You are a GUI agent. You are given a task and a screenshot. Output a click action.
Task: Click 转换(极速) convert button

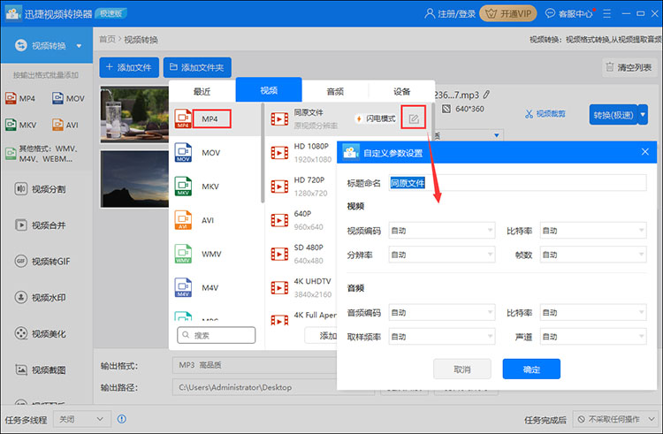point(613,115)
